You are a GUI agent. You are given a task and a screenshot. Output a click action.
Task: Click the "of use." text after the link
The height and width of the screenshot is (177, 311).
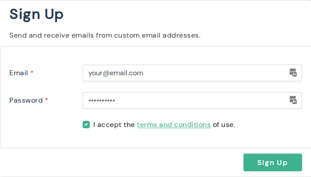pos(224,125)
